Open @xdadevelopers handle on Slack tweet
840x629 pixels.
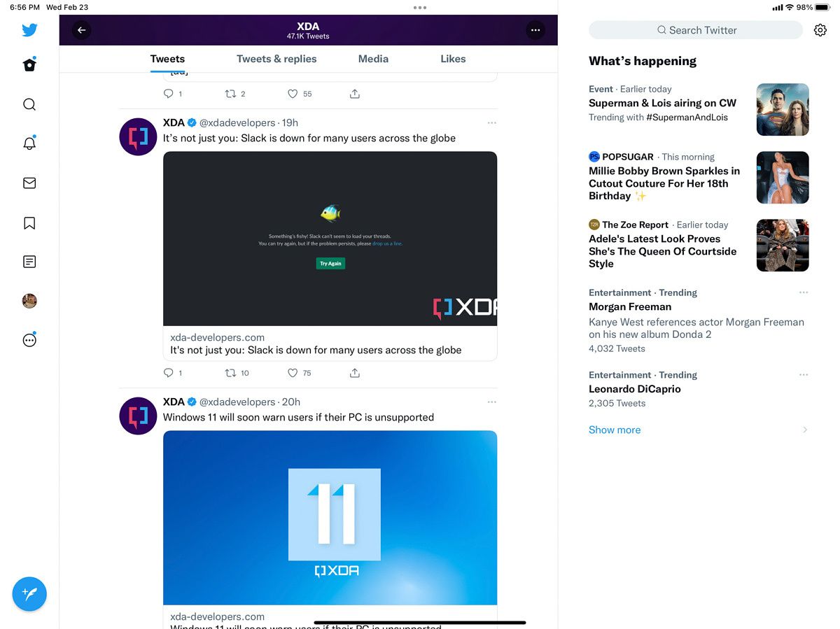point(237,122)
